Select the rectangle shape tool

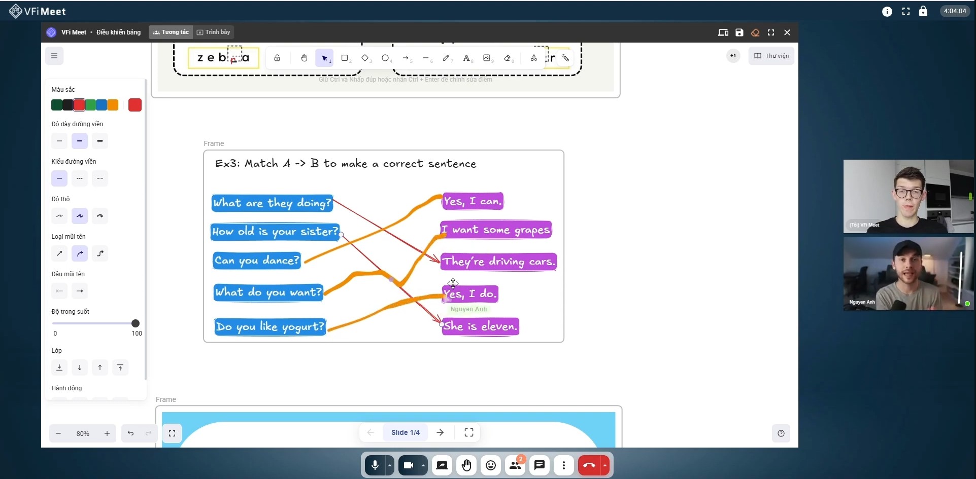point(345,58)
